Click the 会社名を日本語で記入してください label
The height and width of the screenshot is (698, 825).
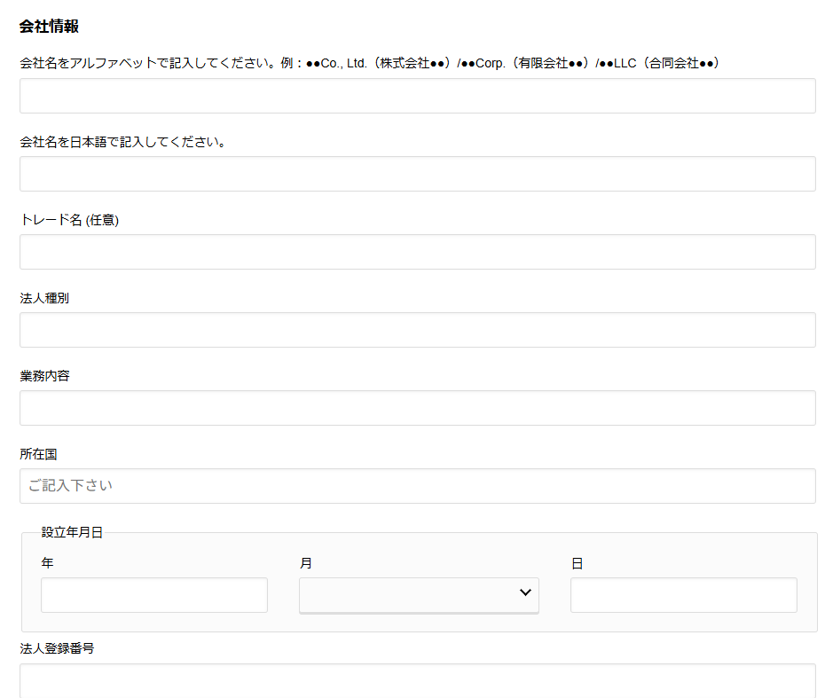pos(122,142)
